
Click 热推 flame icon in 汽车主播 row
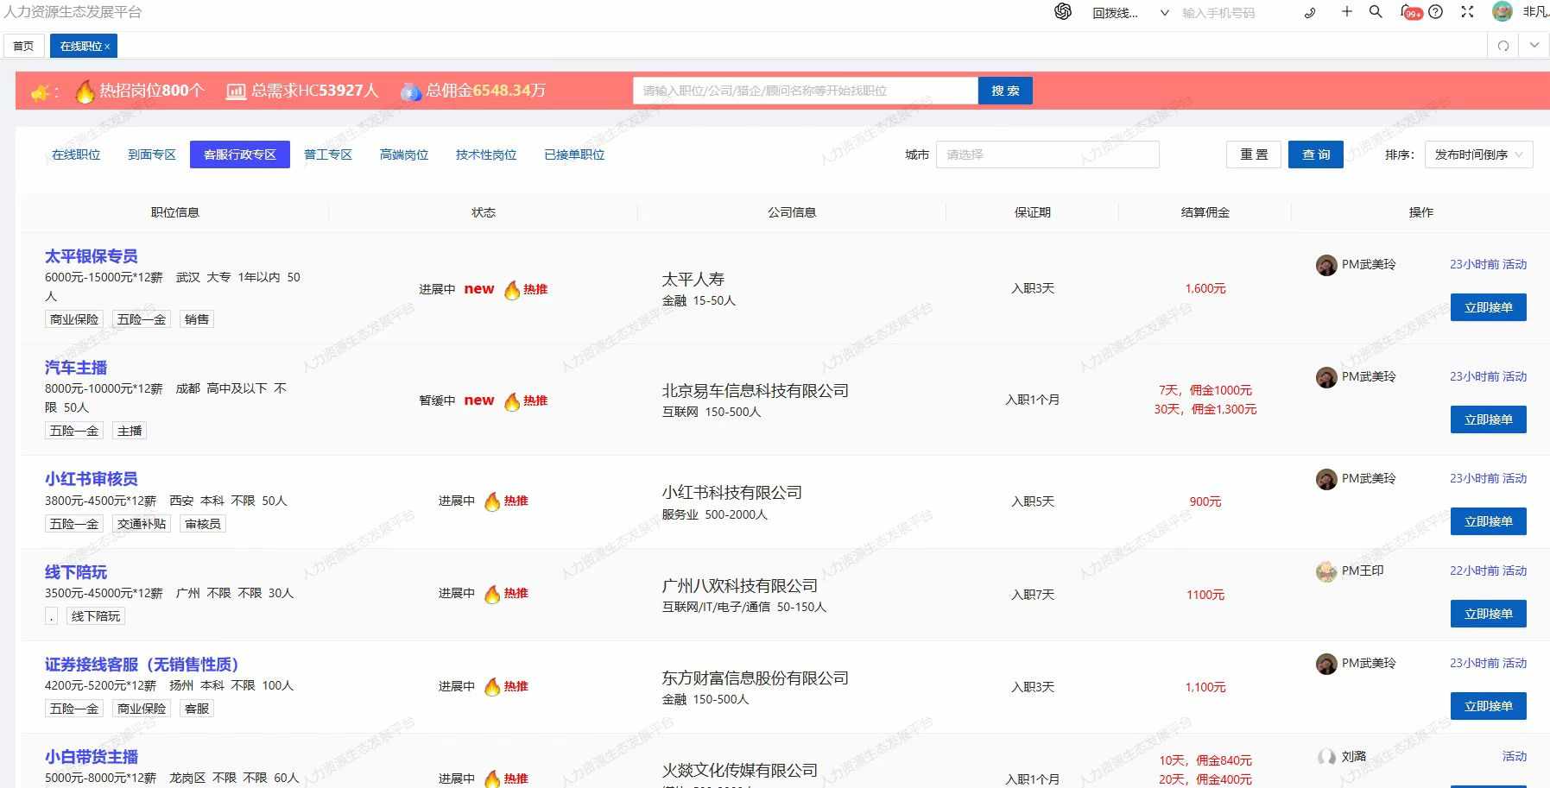(x=512, y=400)
